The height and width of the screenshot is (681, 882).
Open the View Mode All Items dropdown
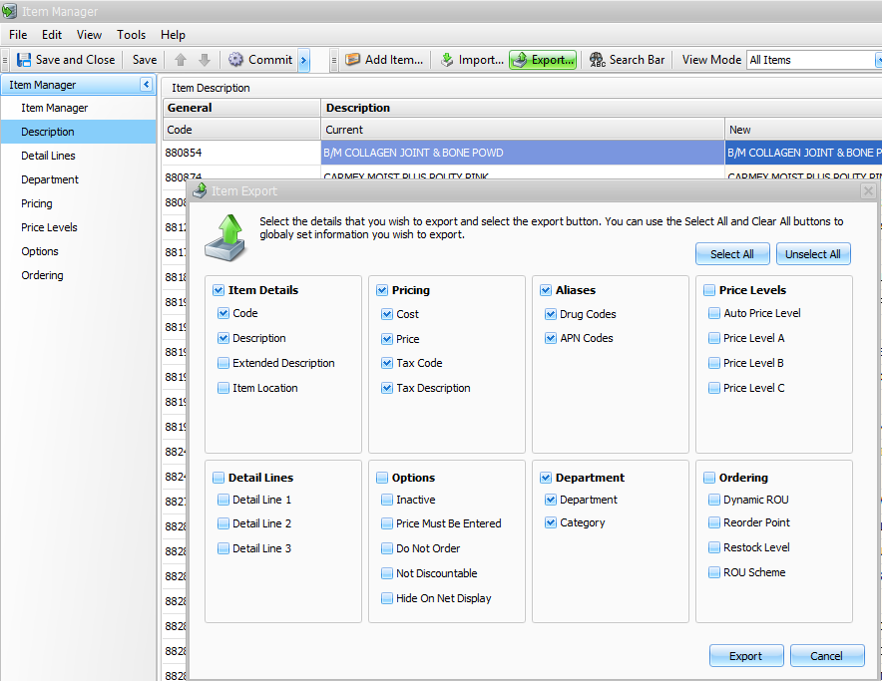pyautogui.click(x=876, y=60)
